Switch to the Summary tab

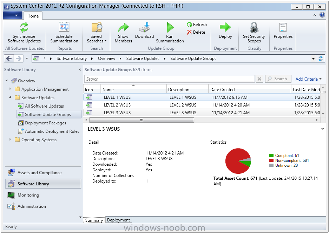(x=94, y=220)
